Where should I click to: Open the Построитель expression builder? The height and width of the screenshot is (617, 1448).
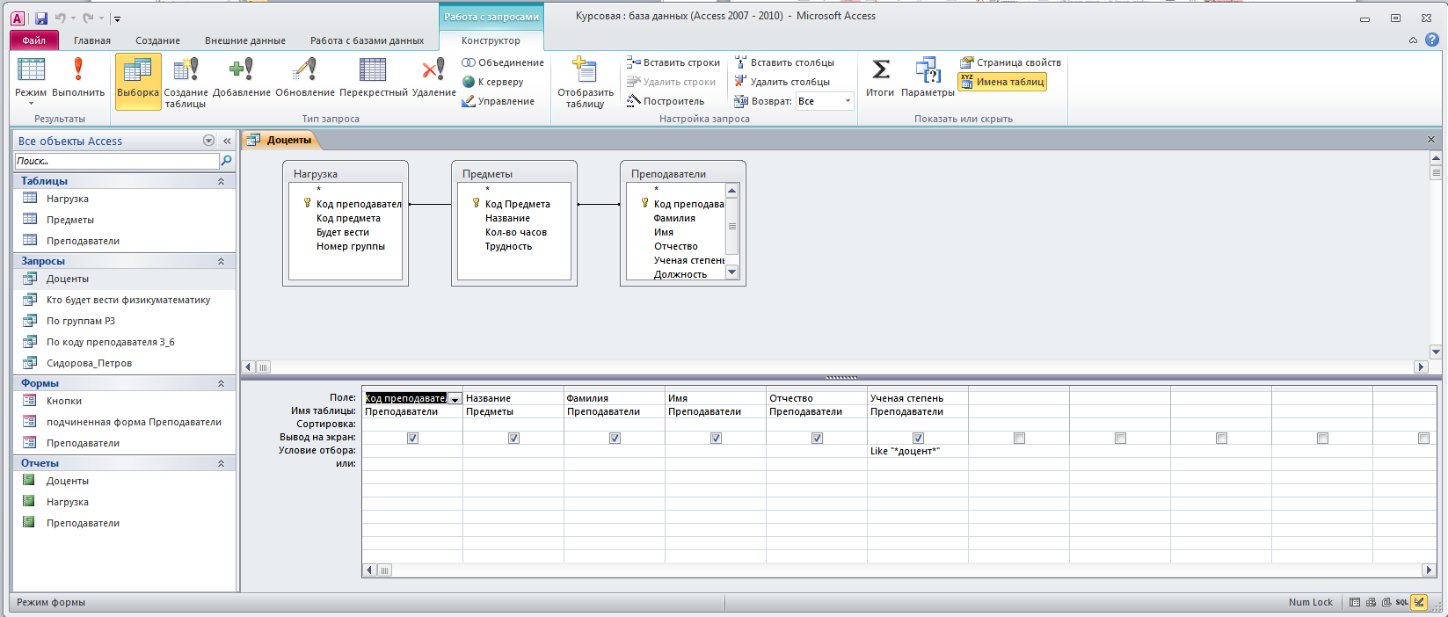point(666,101)
